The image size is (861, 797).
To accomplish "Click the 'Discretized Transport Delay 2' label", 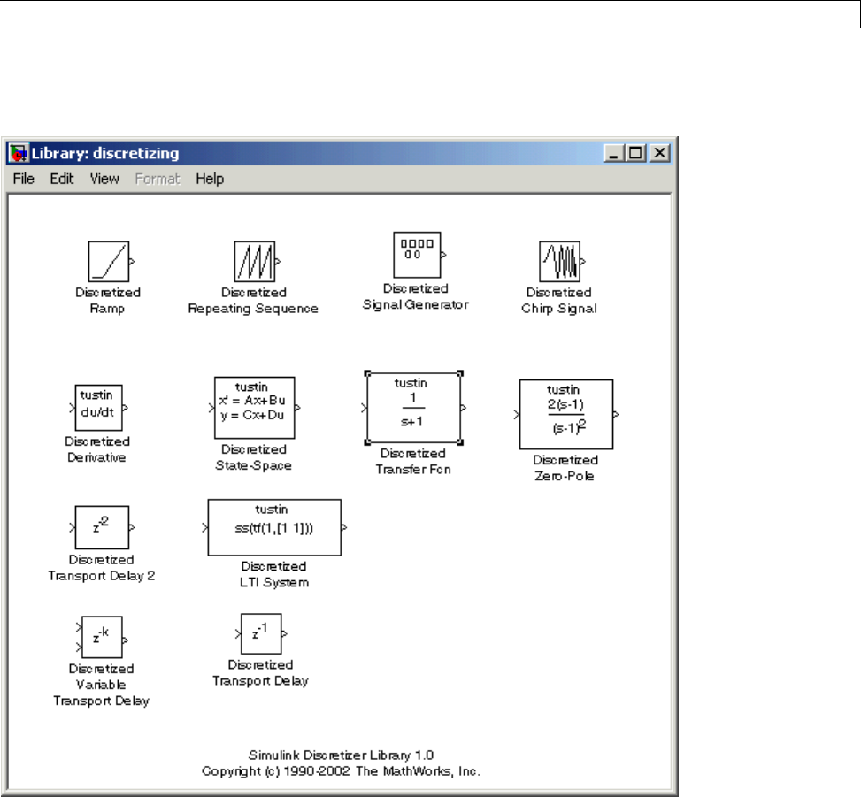I will (x=102, y=568).
